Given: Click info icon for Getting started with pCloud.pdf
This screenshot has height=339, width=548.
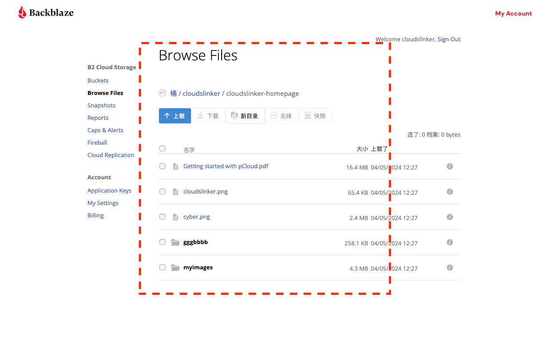Looking at the screenshot, I should (449, 166).
